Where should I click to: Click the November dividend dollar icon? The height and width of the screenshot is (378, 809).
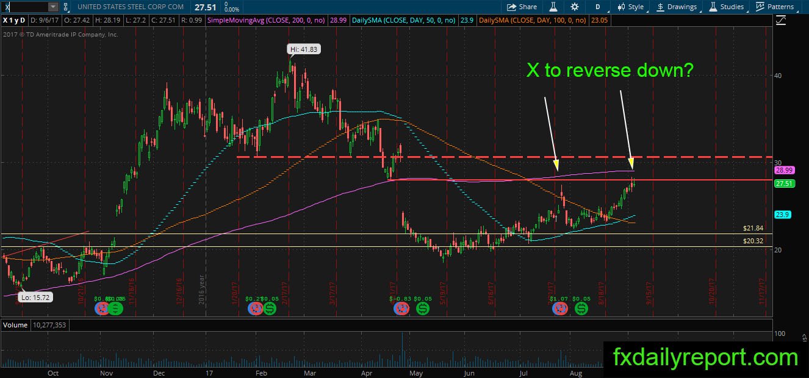coord(116,308)
